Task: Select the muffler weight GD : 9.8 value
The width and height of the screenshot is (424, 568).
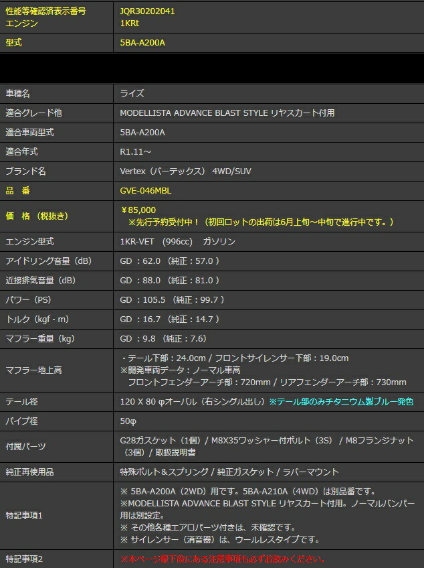Action: click(163, 339)
